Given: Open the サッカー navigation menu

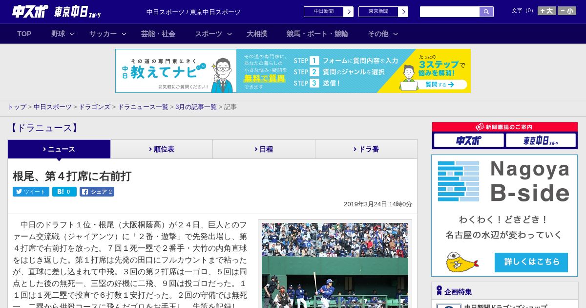Looking at the screenshot, I should (x=103, y=34).
